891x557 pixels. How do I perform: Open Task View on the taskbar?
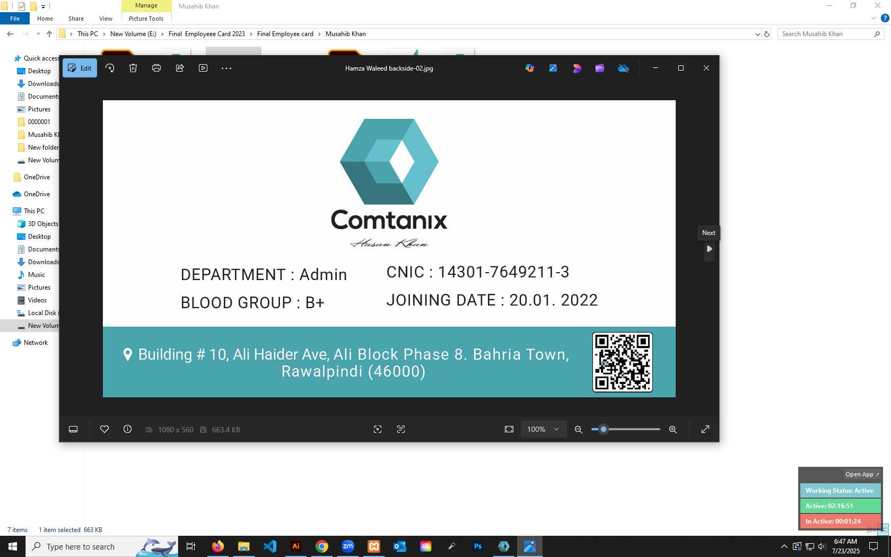pos(191,546)
